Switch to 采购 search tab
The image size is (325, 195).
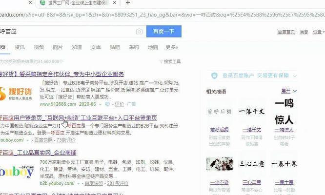coord(134,47)
